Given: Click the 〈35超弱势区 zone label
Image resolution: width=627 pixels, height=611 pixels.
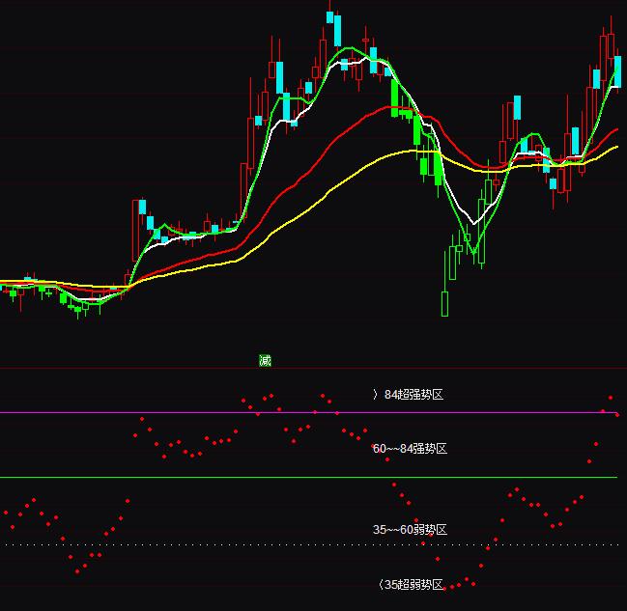Looking at the screenshot, I should click(410, 585).
